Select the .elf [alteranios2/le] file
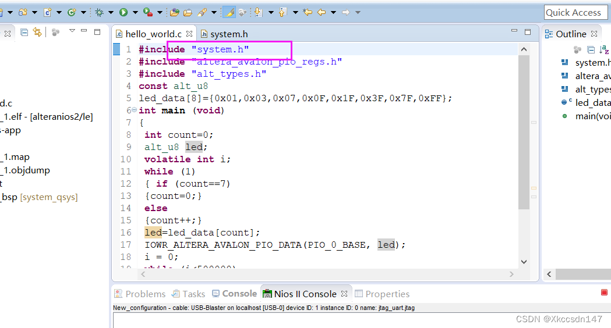 (47, 117)
